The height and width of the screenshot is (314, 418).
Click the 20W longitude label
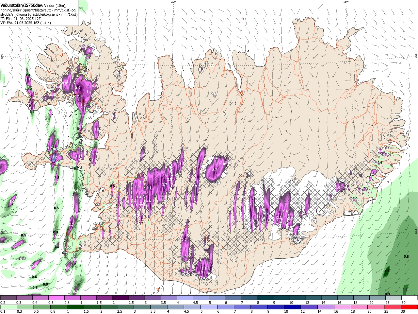click(x=174, y=2)
